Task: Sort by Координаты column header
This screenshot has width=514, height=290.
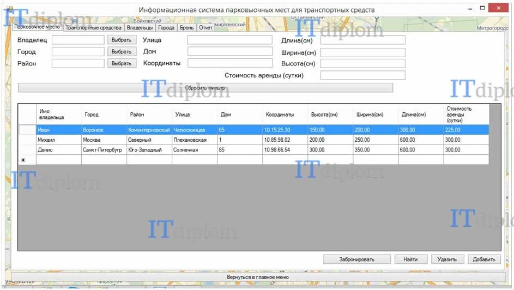Action: [x=285, y=114]
